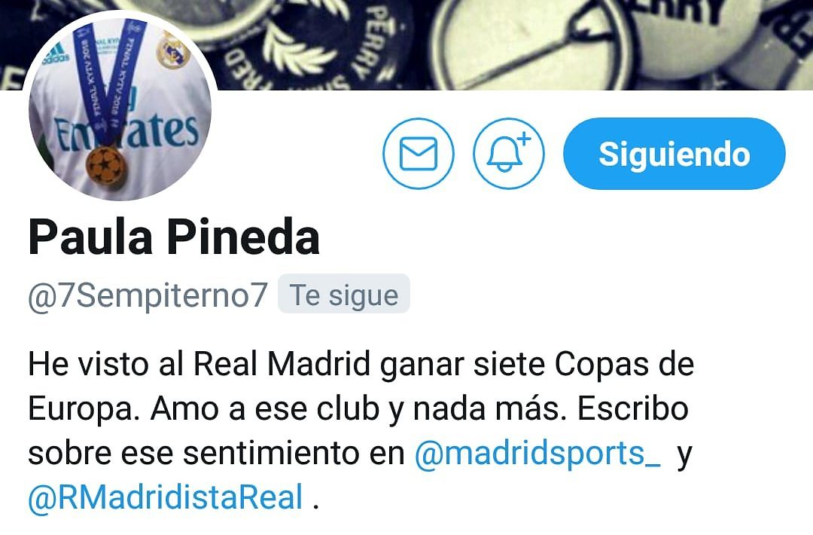Tap the @7Sempiterno7 username handle
813x535 pixels.
[x=148, y=295]
